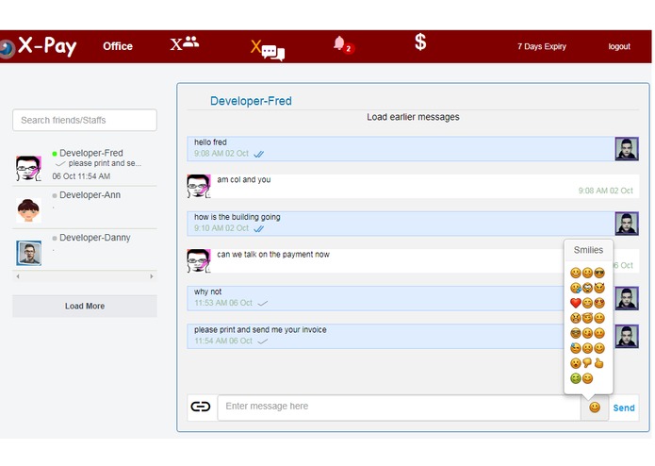Click the Smilies popup header
The image size is (655, 466).
(588, 250)
